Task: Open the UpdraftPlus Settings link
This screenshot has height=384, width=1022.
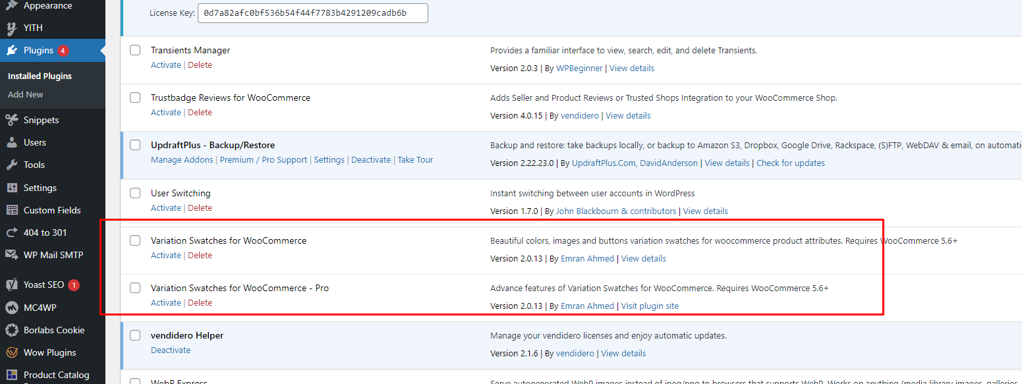Action: 329,159
